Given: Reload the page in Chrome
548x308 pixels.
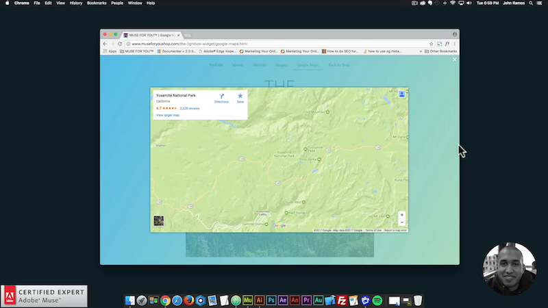Looking at the screenshot, I should click(120, 44).
